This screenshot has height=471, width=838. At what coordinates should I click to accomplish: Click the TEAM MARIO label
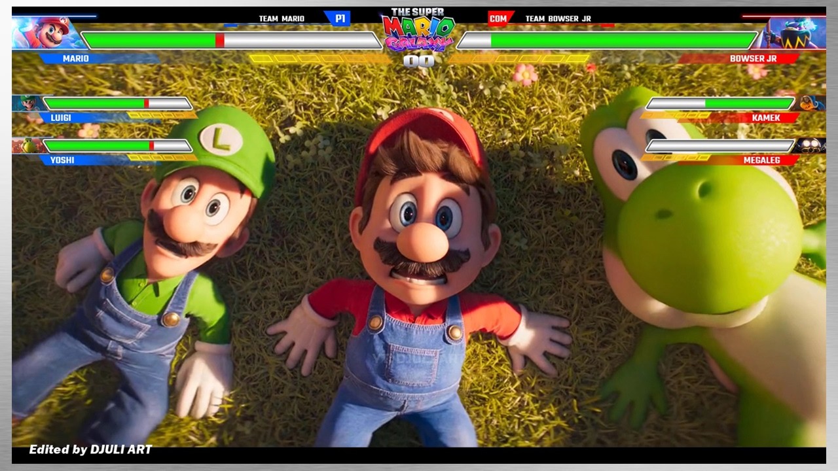click(282, 18)
